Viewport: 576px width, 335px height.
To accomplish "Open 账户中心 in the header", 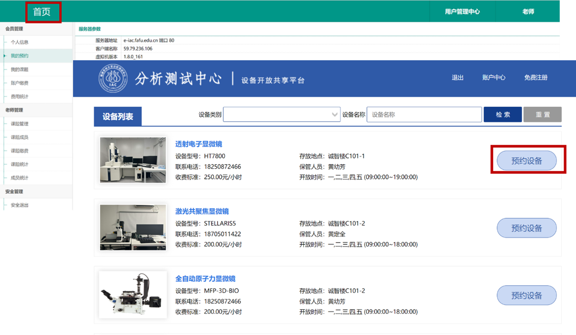I will (494, 77).
